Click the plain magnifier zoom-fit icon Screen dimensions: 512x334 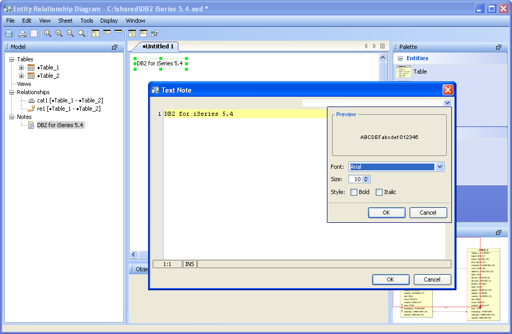[82, 33]
